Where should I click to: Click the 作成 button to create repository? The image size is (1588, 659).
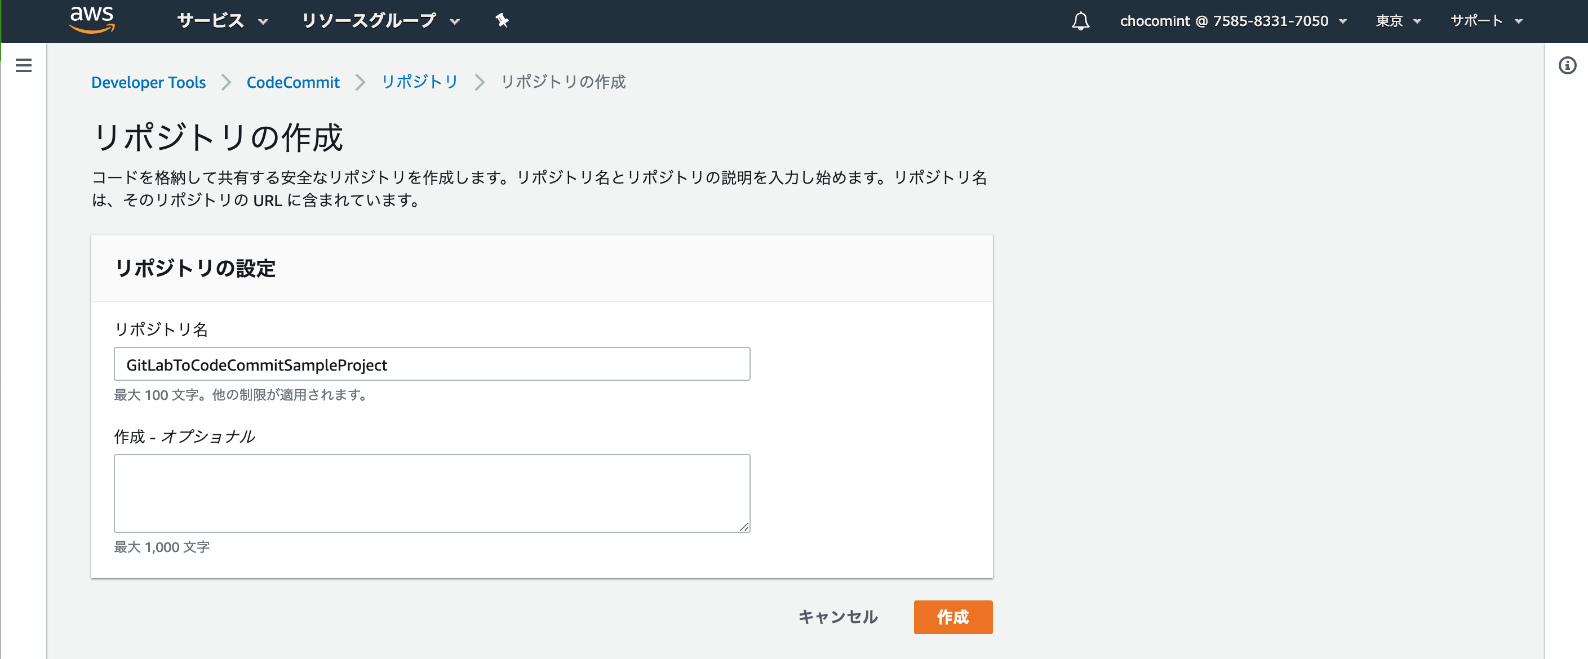[952, 617]
